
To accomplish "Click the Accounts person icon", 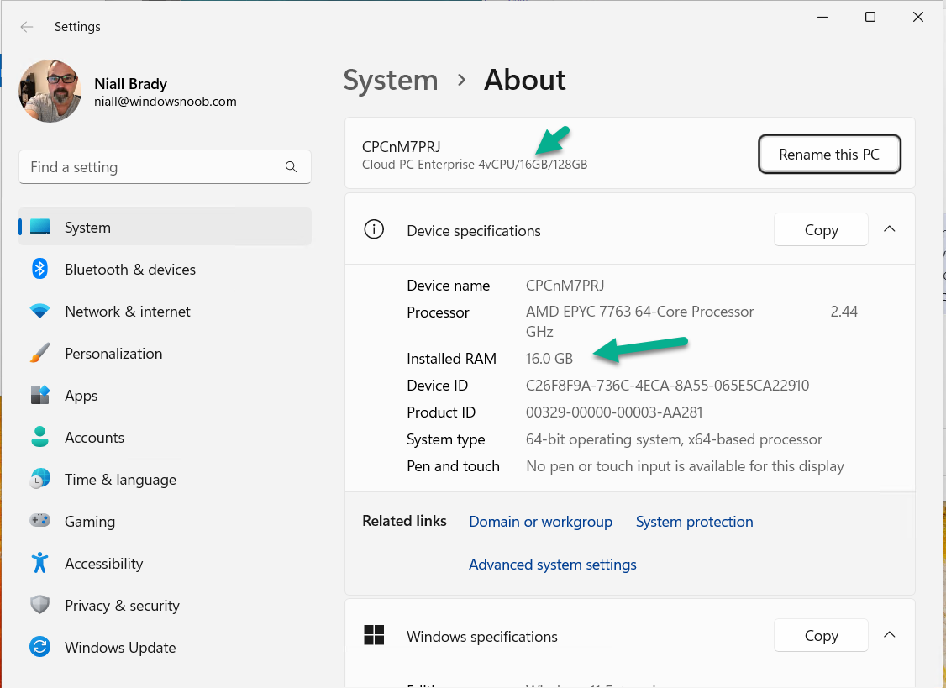I will pos(39,437).
